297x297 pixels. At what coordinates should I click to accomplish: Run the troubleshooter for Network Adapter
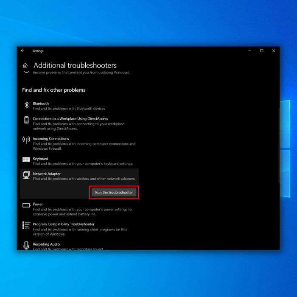114,193
